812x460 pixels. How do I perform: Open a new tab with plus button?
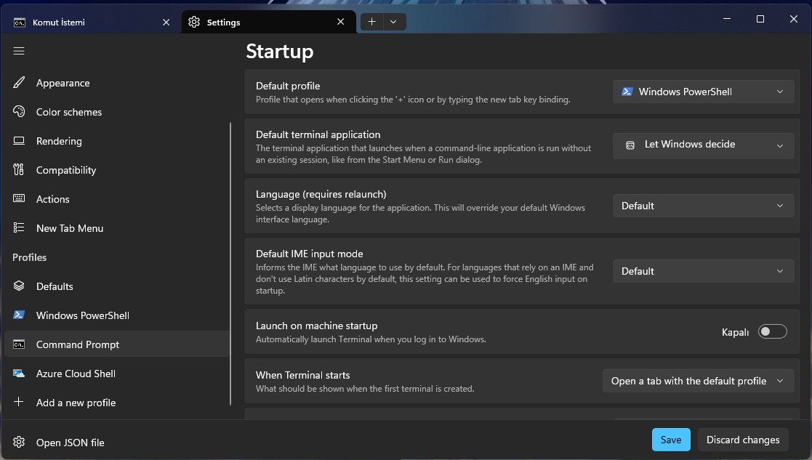tap(371, 22)
